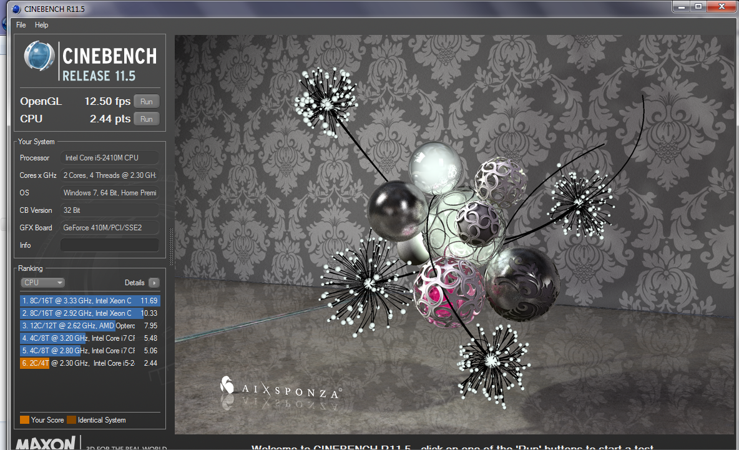Click the empty Info input field
This screenshot has height=450, width=739.
pos(109,245)
